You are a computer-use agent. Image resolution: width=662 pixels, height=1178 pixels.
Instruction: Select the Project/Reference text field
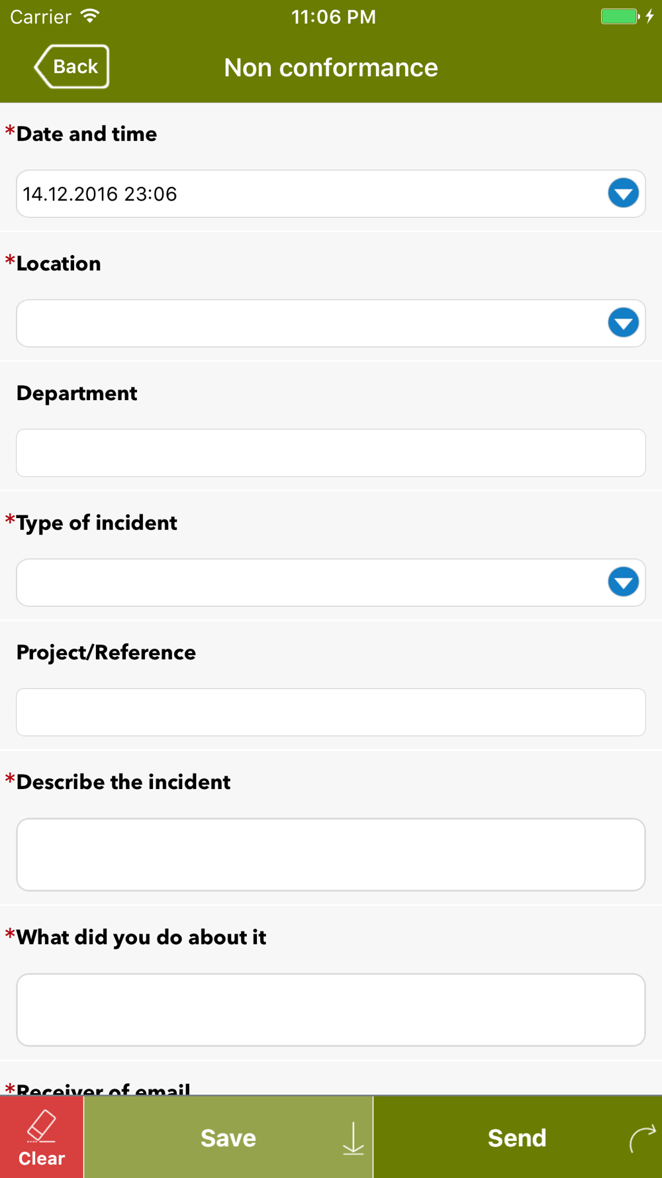(x=331, y=712)
